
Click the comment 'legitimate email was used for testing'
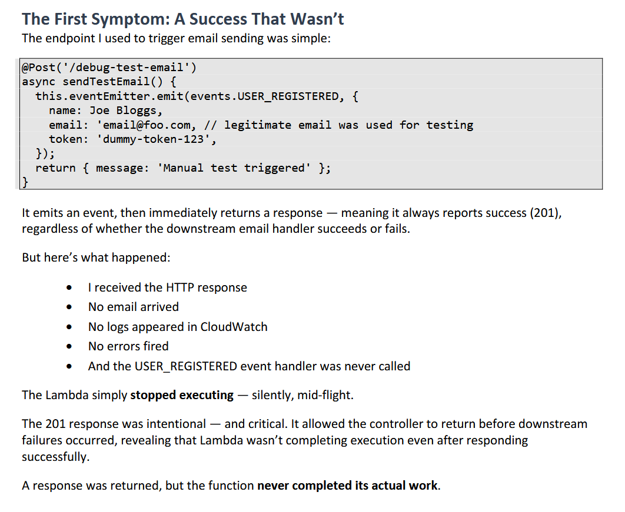[349, 125]
